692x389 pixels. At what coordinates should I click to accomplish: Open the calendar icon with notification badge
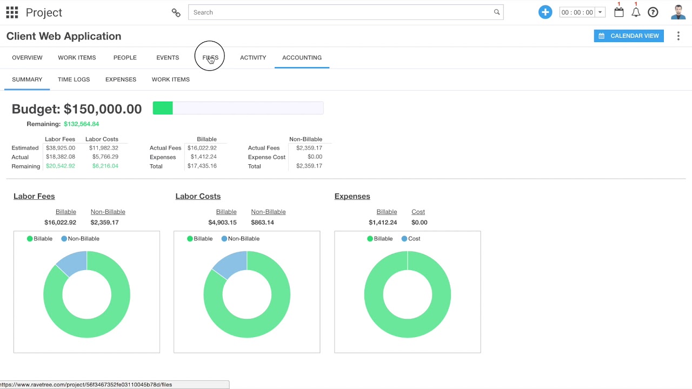(619, 12)
